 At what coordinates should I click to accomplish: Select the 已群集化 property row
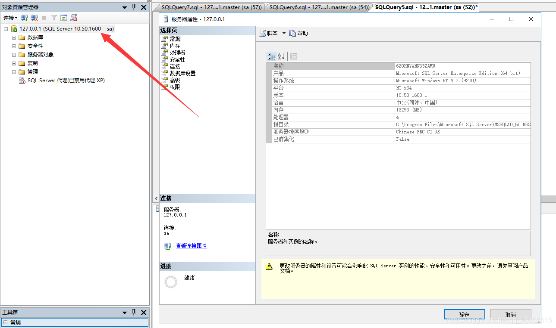(x=398, y=139)
